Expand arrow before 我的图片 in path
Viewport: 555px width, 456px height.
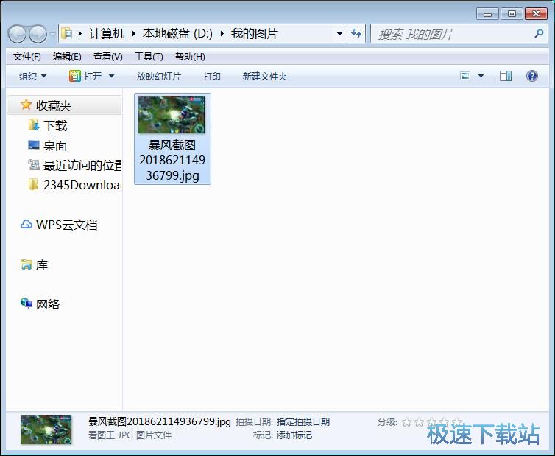click(222, 34)
